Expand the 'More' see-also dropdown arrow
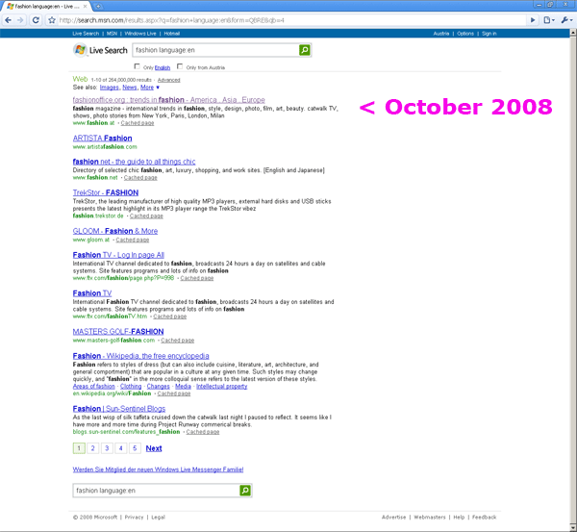 158,88
